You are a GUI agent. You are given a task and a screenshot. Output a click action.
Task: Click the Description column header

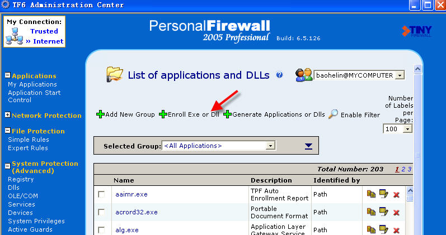click(x=271, y=180)
